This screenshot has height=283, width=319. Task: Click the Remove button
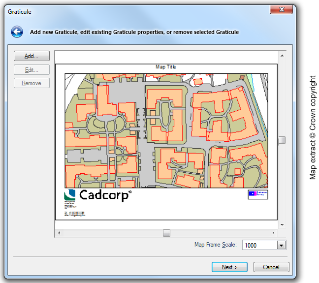pos(32,83)
